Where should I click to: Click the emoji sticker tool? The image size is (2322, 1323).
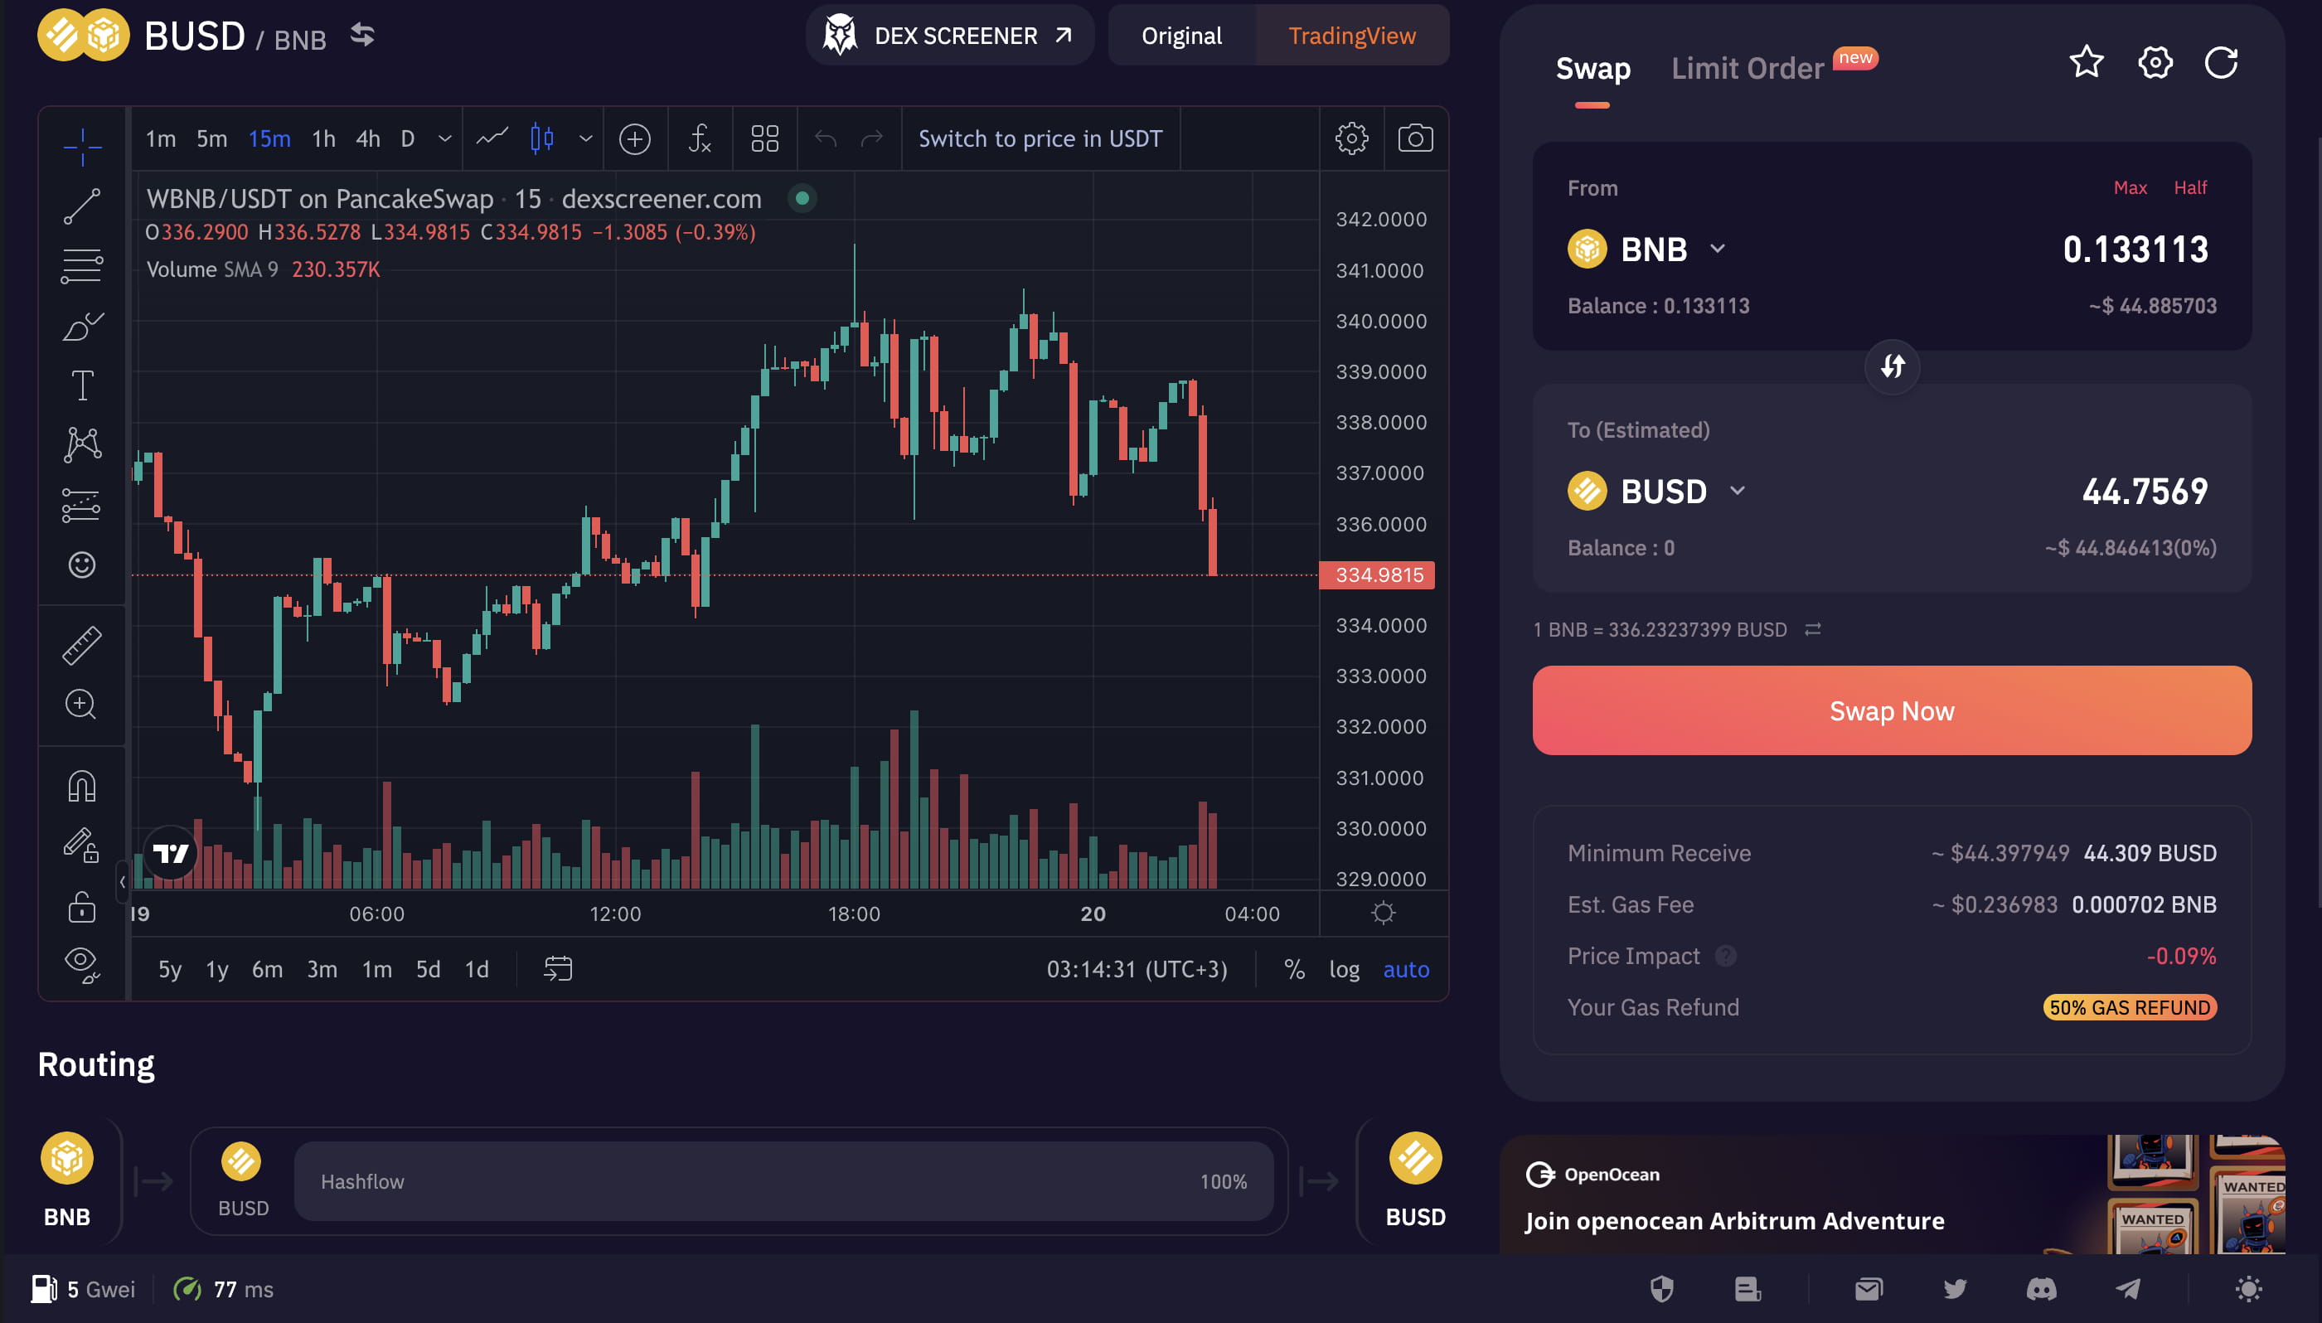(82, 565)
